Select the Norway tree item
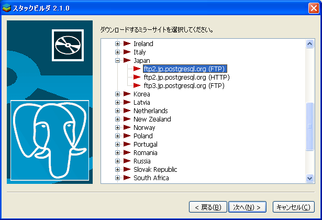 pos(145,128)
